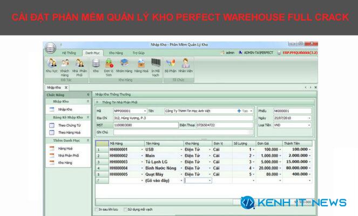Close the Nhập Kho document tab
The image size is (358, 216).
[66, 87]
